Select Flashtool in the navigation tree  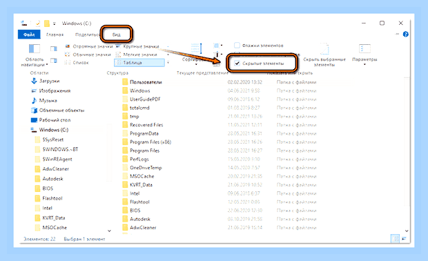pos(52,198)
